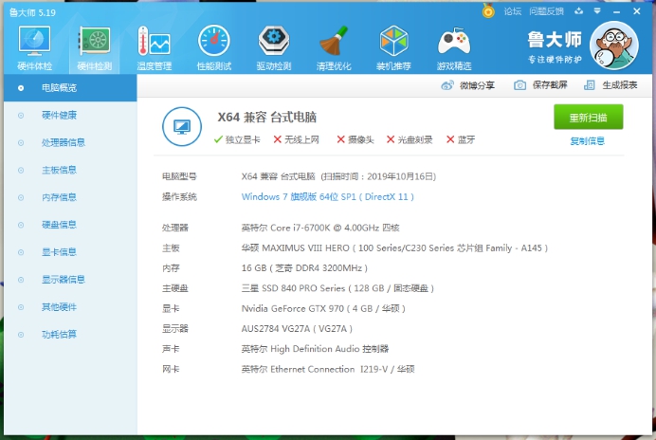Switch to 主板信息 motherboard info
656x440 pixels.
tap(59, 170)
